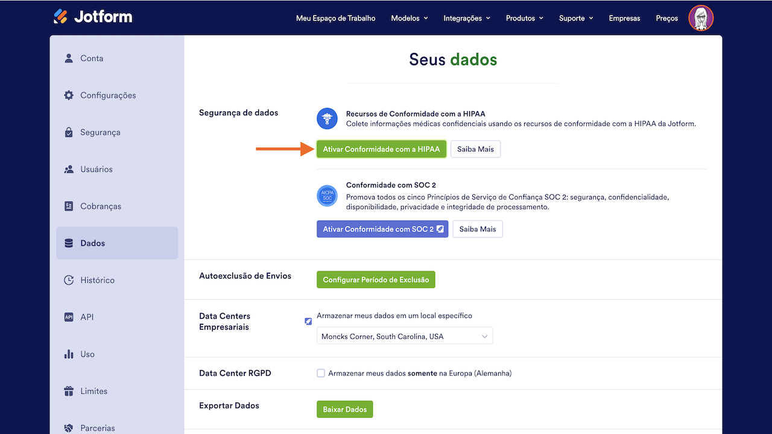This screenshot has width=772, height=434.
Task: Click the Usuários people icon
Action: tap(69, 169)
